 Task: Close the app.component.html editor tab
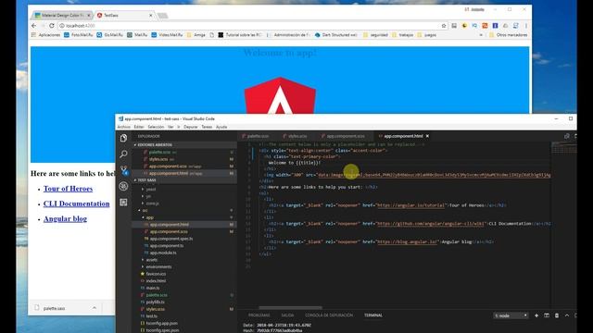click(427, 136)
